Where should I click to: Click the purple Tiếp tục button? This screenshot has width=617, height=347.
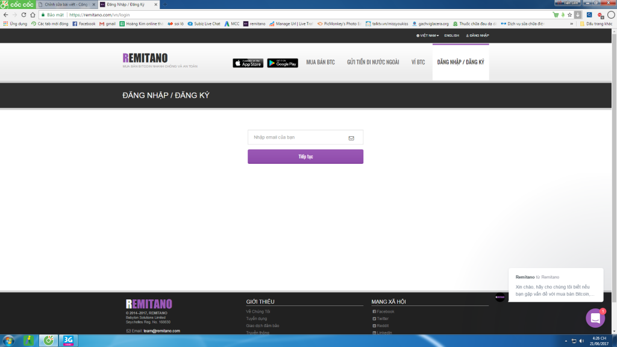305,157
